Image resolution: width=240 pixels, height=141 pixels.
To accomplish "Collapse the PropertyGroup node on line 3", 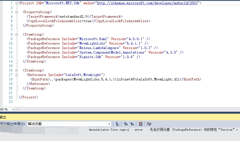I will point(17,12).
